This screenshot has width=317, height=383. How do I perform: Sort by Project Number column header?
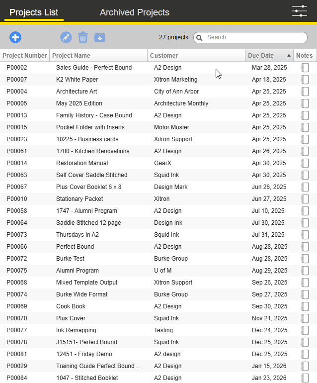point(25,55)
